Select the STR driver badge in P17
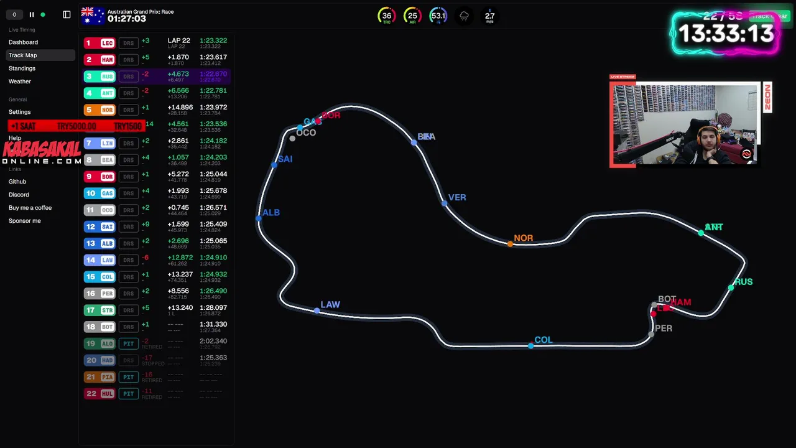The height and width of the screenshot is (448, 796). pyautogui.click(x=99, y=310)
